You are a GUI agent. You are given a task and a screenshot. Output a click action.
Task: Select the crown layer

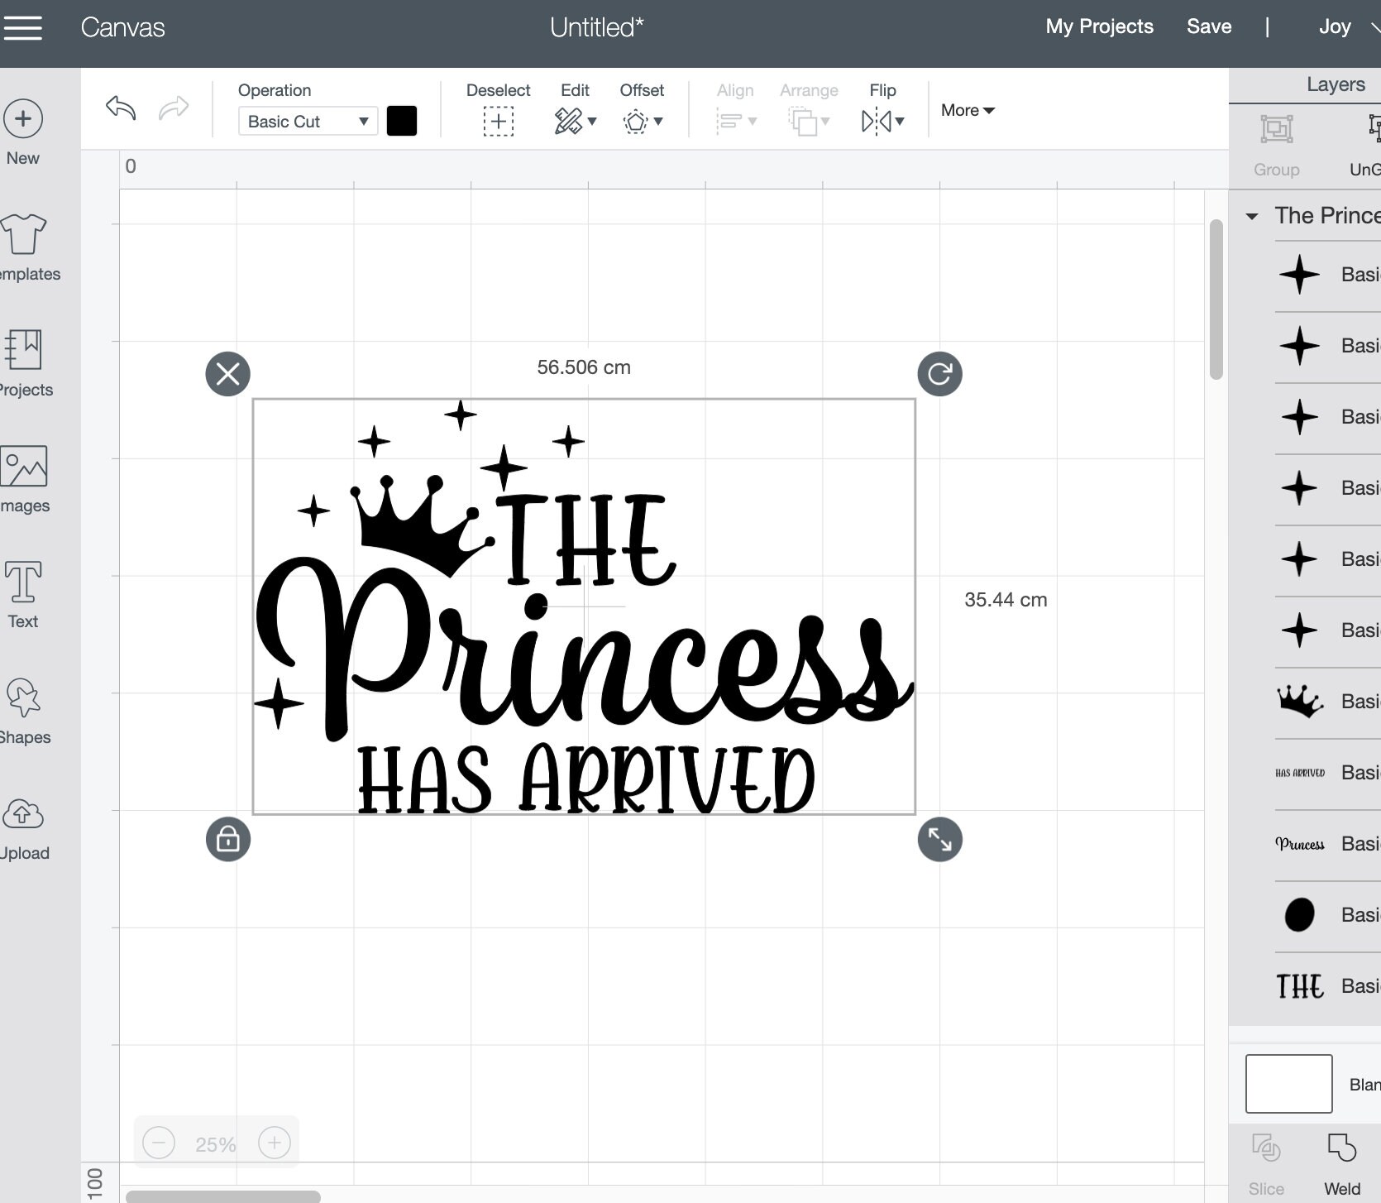click(1328, 702)
